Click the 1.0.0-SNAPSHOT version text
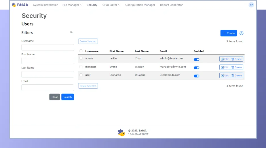This screenshot has height=148, width=266. tap(138, 134)
